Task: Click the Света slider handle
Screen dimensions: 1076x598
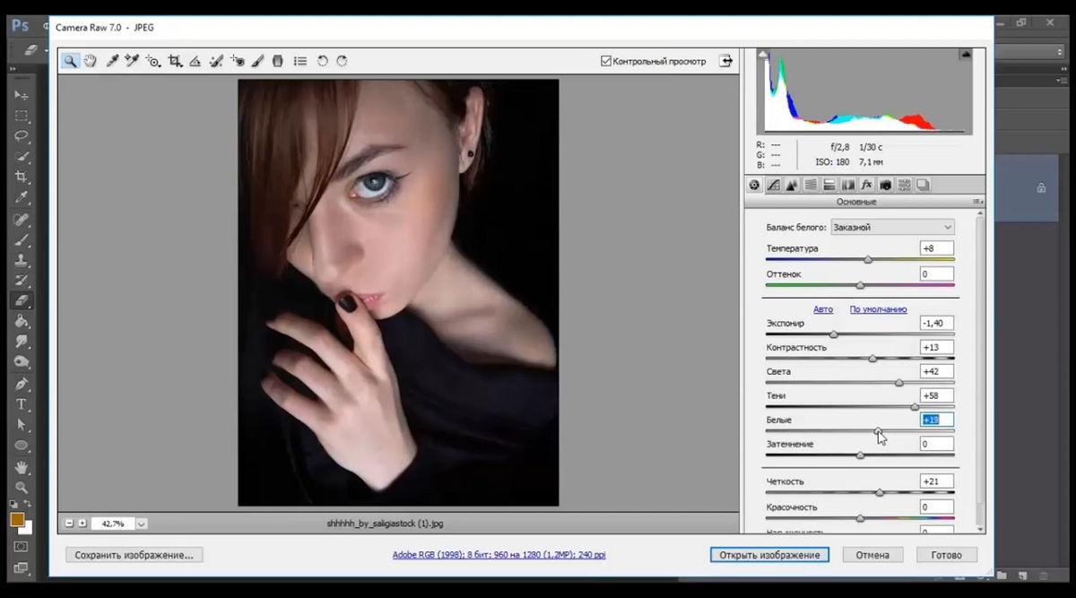Action: [899, 383]
